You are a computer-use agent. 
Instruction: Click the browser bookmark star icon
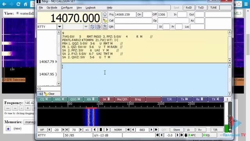pos(239,4)
